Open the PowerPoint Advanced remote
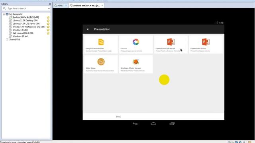This screenshot has height=143, width=255. (171, 44)
